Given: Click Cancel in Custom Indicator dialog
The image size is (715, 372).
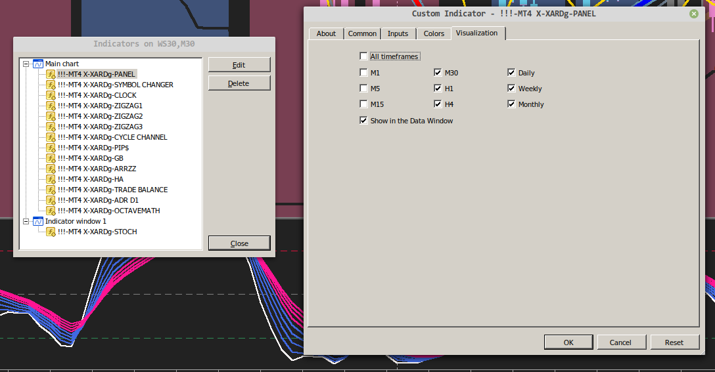Looking at the screenshot, I should coord(621,342).
